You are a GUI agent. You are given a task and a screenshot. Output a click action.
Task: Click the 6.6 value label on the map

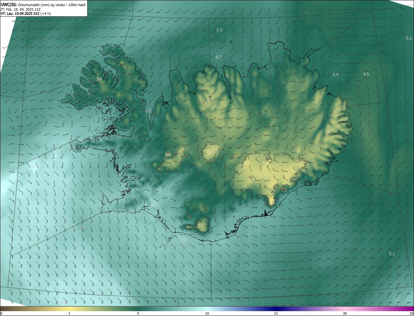(149, 111)
